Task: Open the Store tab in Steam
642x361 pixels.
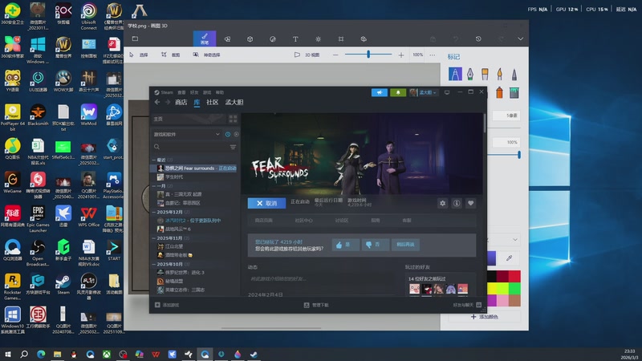Action: pos(181,103)
